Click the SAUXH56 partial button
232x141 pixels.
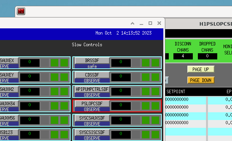pos(9,118)
